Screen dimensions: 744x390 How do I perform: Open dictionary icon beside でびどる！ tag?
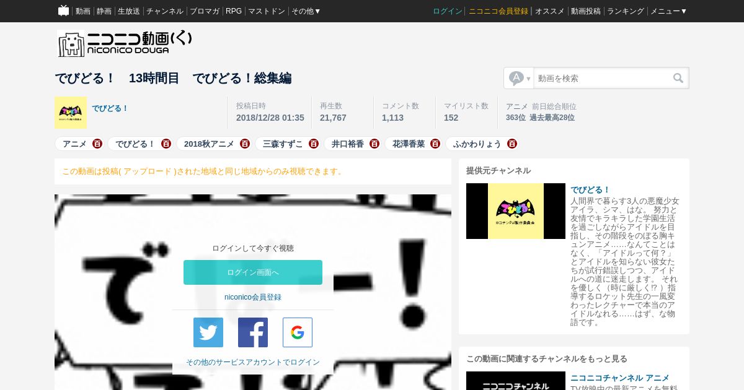tap(166, 144)
